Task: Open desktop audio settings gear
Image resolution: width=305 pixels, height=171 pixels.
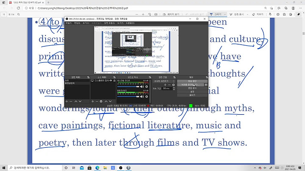Action: click(x=147, y=86)
